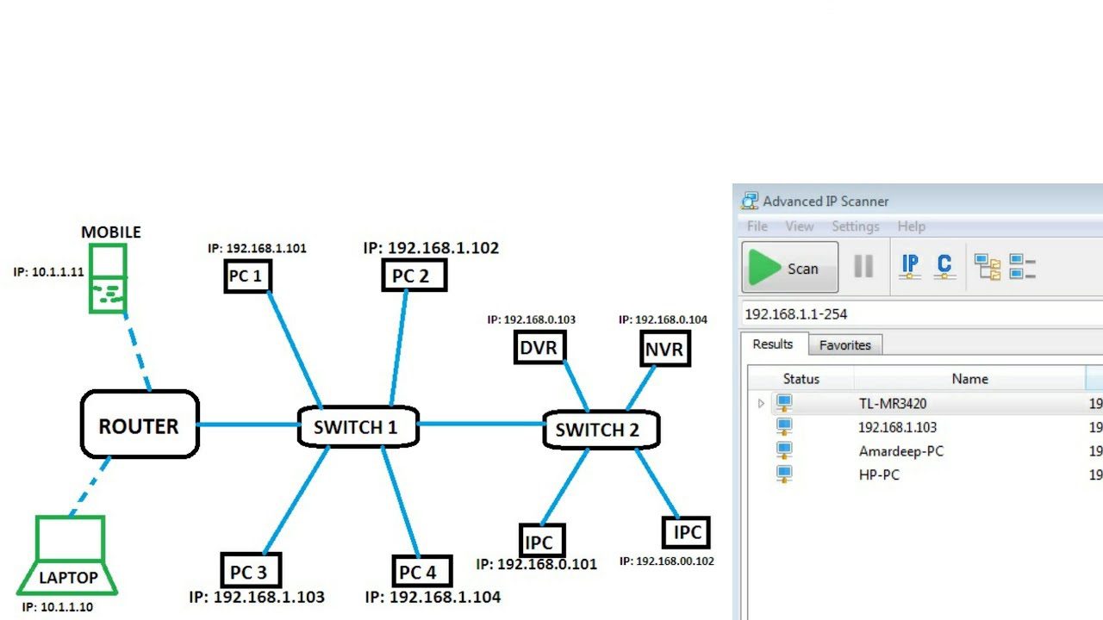Screen dimensions: 1103x620
Task: Click the IP range input field
Action: [x=913, y=314]
